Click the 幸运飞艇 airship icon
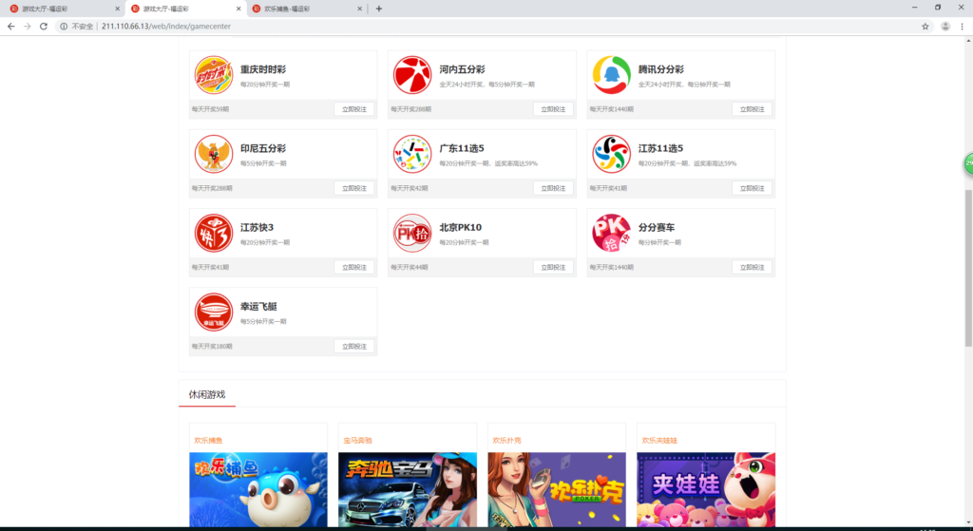Screen dimensions: 973x531 pos(214,312)
